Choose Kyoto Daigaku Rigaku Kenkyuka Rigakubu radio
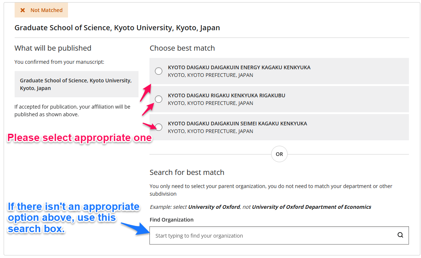Image resolution: width=421 pixels, height=258 pixels. (x=158, y=99)
